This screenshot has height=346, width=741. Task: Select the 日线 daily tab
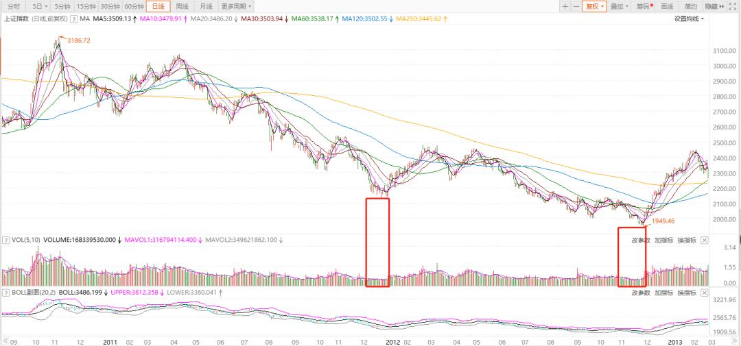(158, 7)
